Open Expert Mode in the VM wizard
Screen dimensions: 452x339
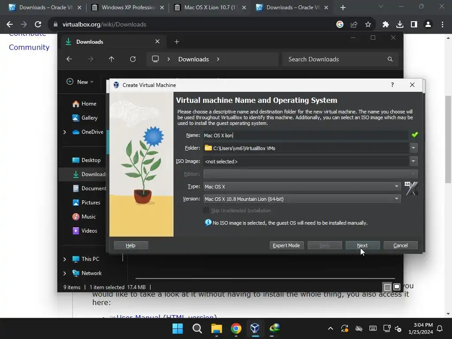pos(286,245)
